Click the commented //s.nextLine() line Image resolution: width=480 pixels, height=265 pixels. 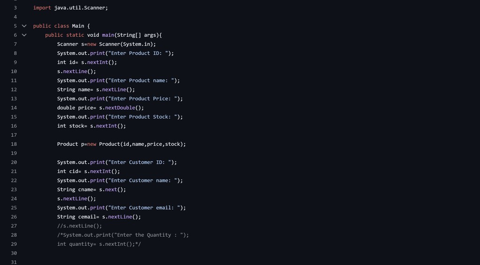(79, 226)
